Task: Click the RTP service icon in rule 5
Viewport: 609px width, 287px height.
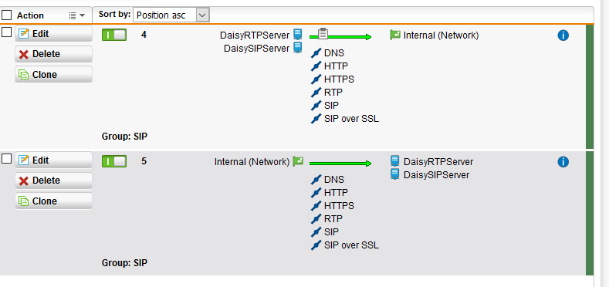Action: click(316, 218)
